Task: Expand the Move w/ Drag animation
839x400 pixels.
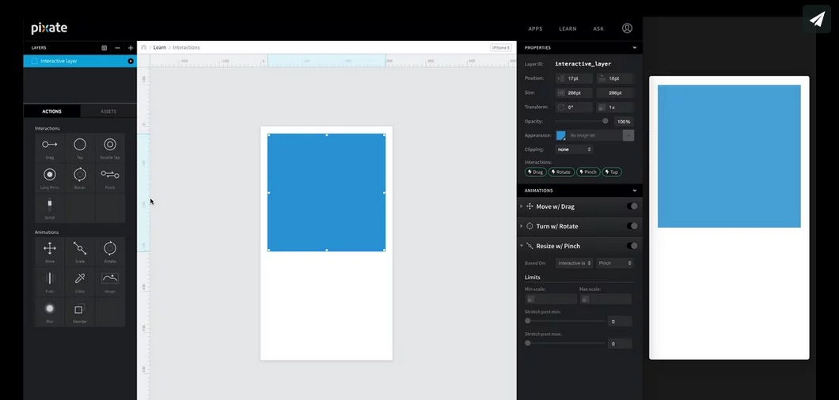Action: point(522,206)
